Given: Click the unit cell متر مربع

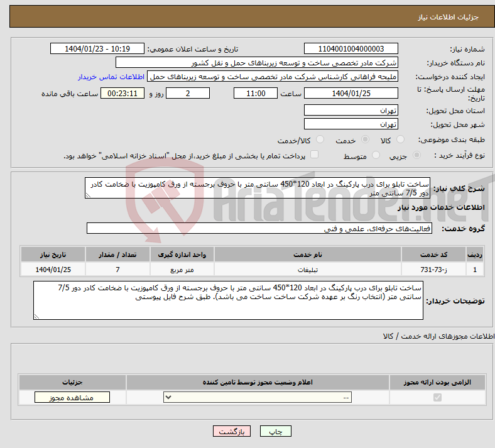Looking at the screenshot, I should [x=182, y=270].
